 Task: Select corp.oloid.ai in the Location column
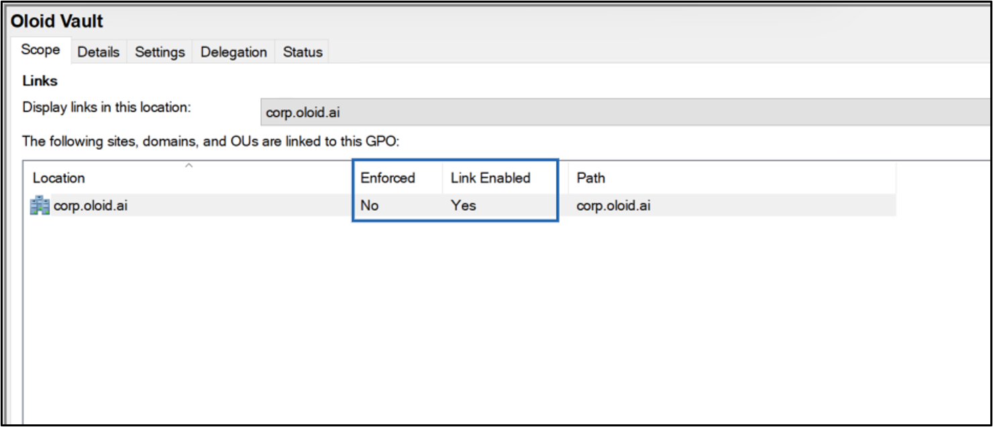(91, 206)
